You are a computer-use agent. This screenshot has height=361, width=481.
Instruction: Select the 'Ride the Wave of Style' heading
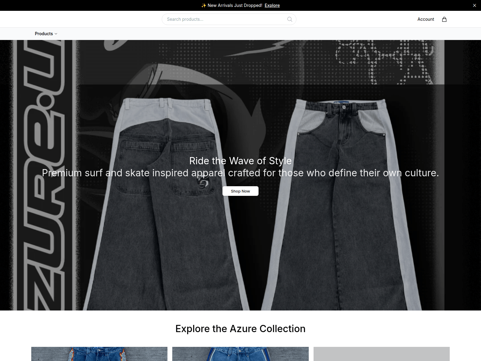pos(240,161)
